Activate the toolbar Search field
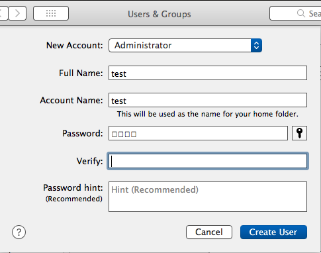 (x=295, y=13)
